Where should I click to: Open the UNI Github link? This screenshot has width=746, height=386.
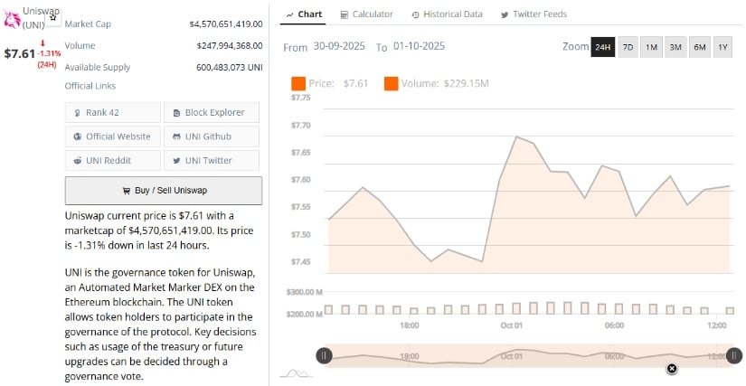click(x=211, y=137)
